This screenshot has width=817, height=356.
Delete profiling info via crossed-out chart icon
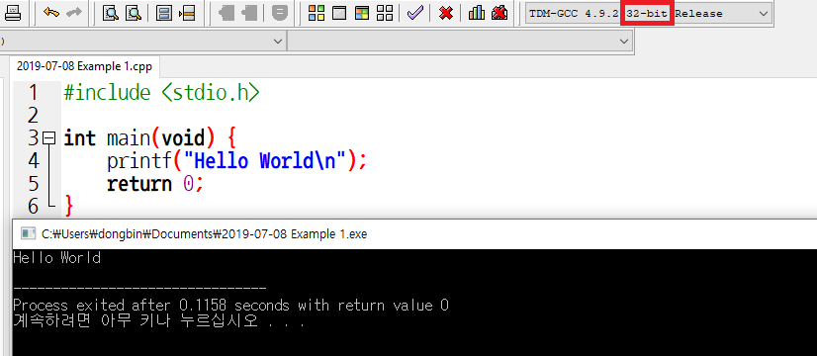(x=499, y=13)
